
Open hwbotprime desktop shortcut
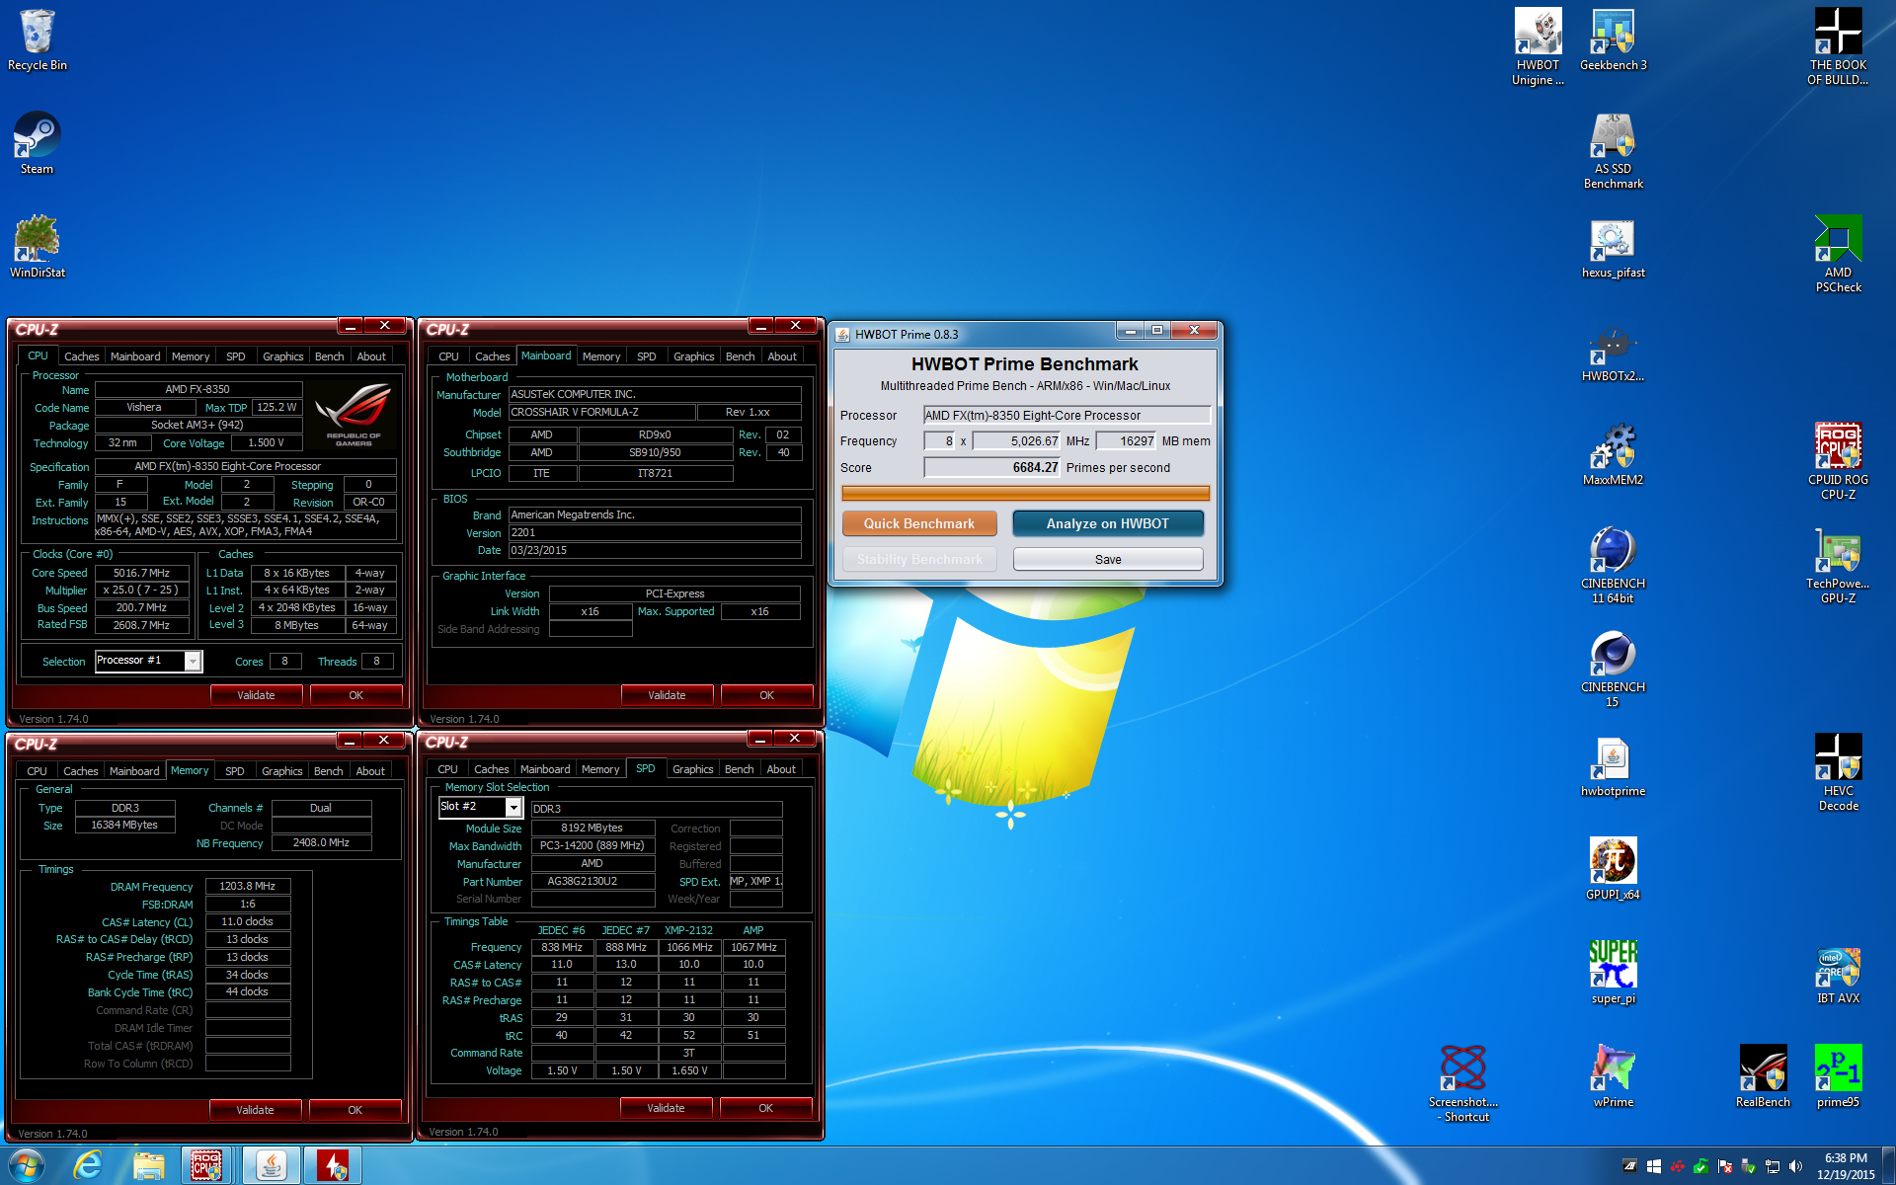[1613, 766]
